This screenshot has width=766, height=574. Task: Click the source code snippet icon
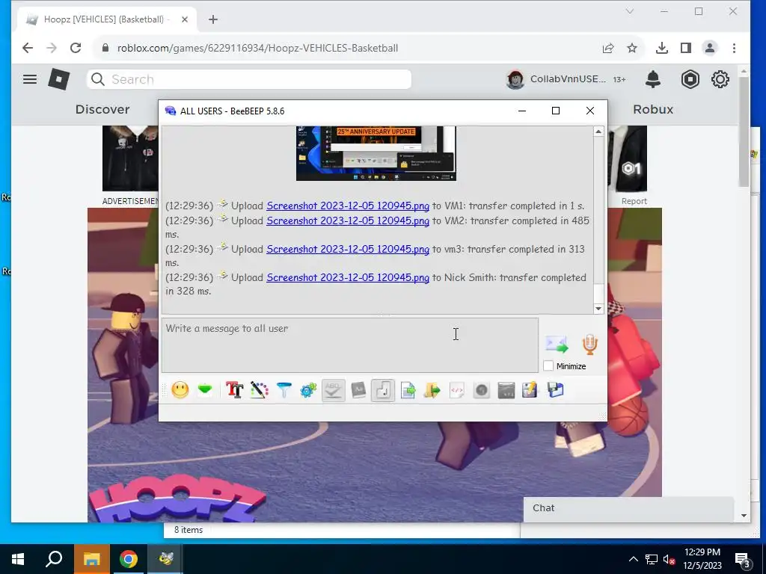[x=457, y=390]
